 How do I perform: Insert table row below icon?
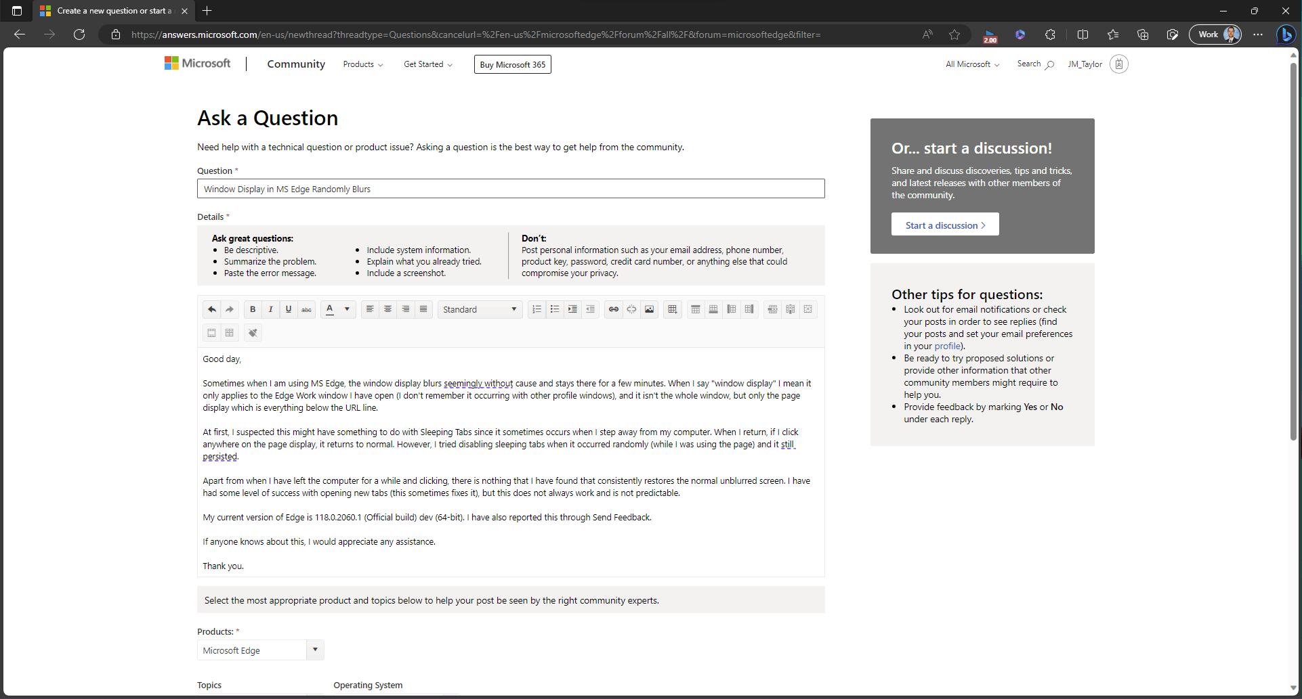[713, 309]
